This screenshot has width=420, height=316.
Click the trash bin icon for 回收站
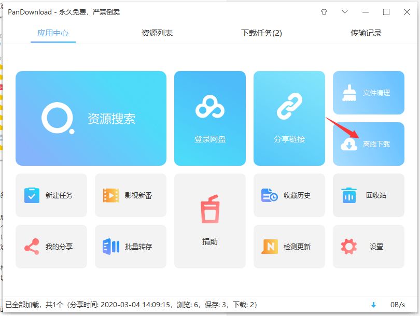[x=349, y=195]
